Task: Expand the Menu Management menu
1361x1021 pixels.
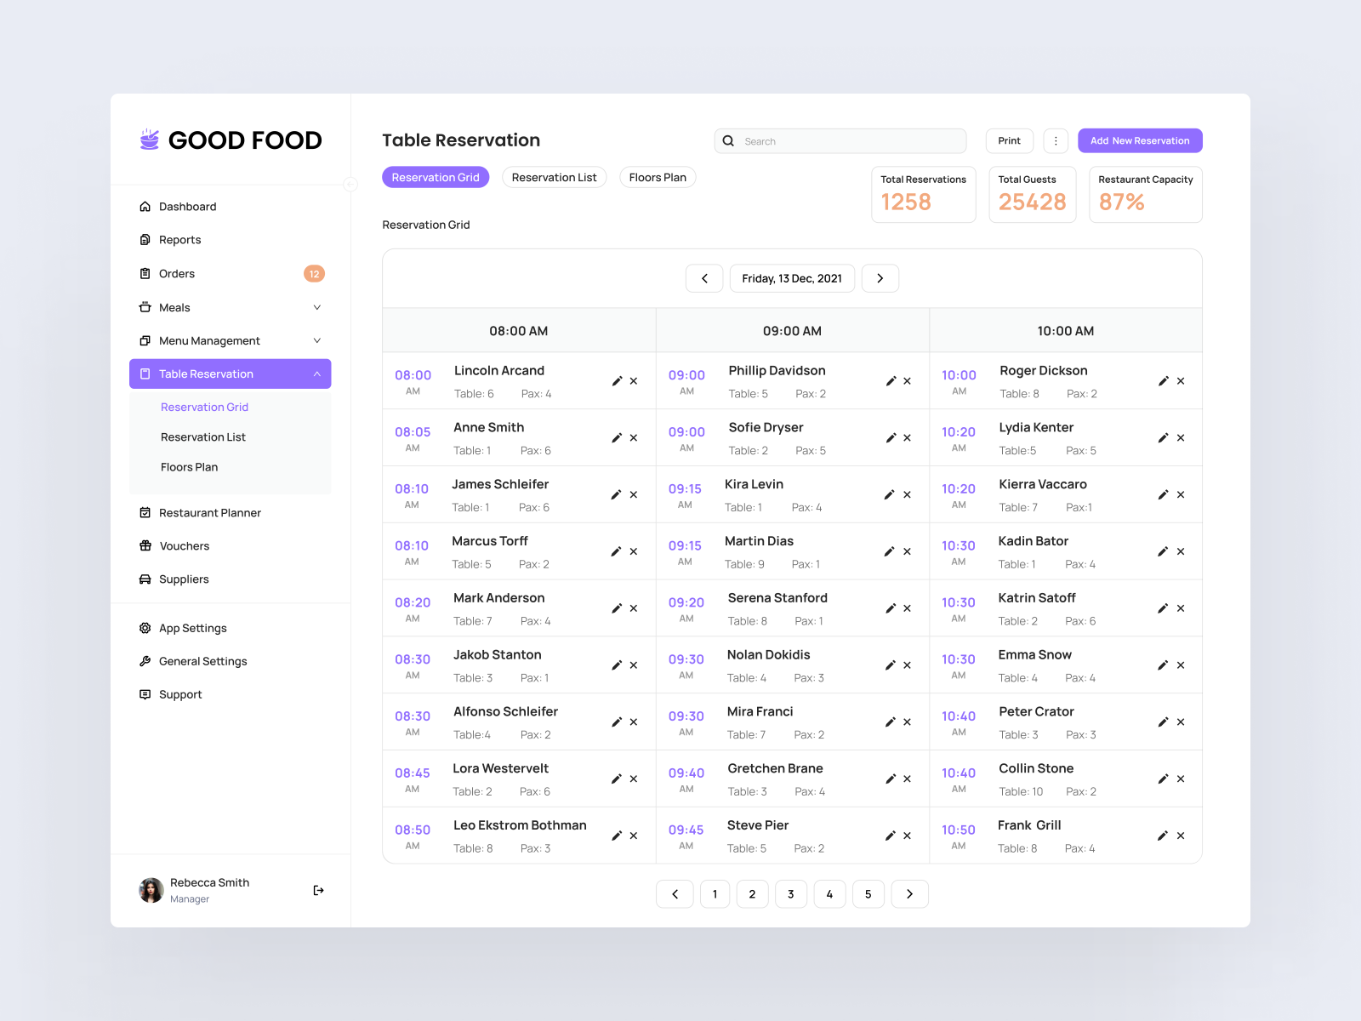Action: point(316,340)
